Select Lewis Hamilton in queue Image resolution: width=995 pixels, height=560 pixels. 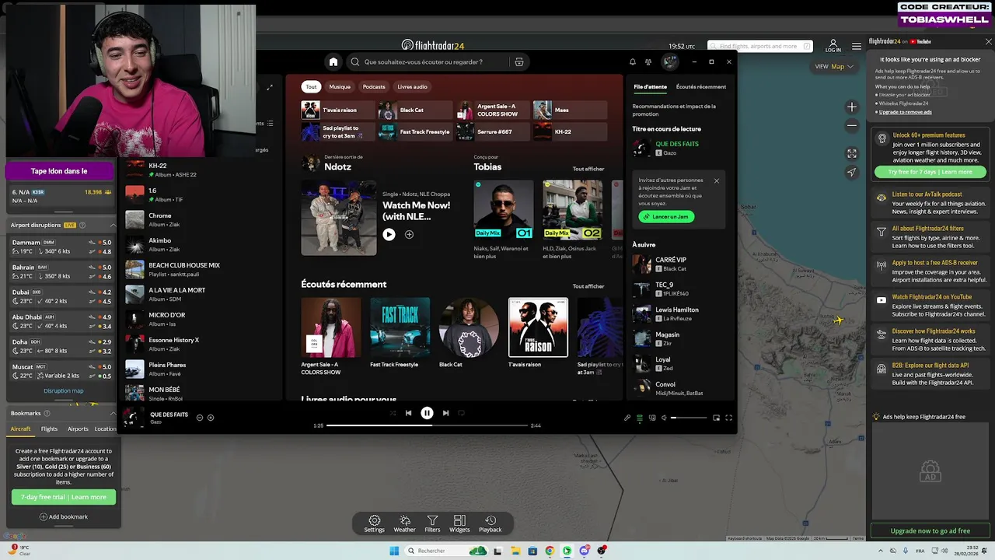[679, 313]
